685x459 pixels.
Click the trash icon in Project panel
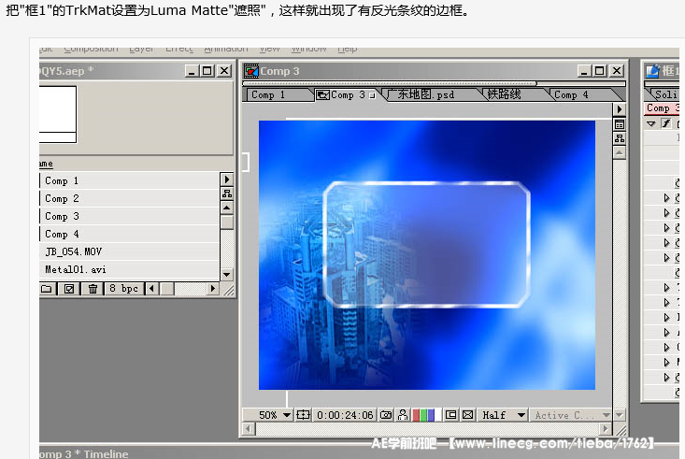[93, 289]
